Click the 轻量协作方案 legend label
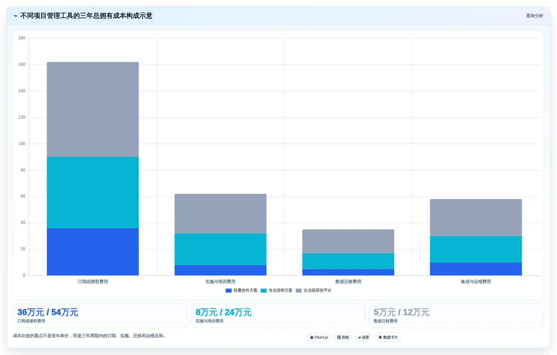The width and height of the screenshot is (557, 355). click(245, 291)
